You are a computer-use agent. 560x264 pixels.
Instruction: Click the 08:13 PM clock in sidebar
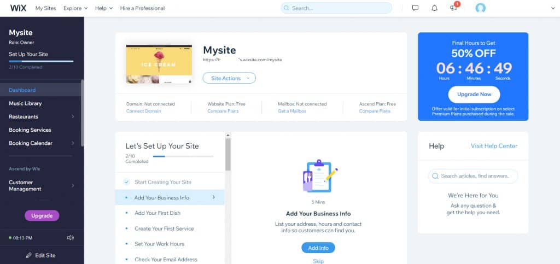point(22,238)
